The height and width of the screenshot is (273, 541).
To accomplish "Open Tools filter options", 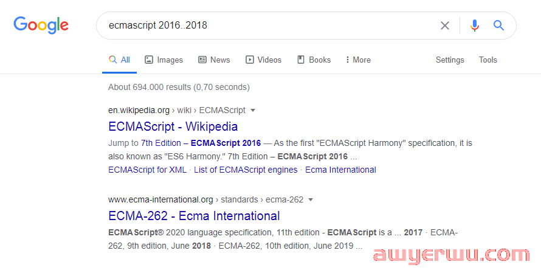I will point(488,60).
